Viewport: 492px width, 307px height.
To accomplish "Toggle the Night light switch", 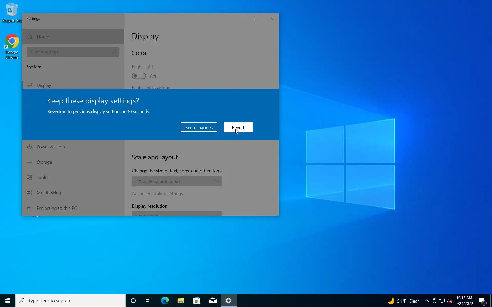I will 139,76.
